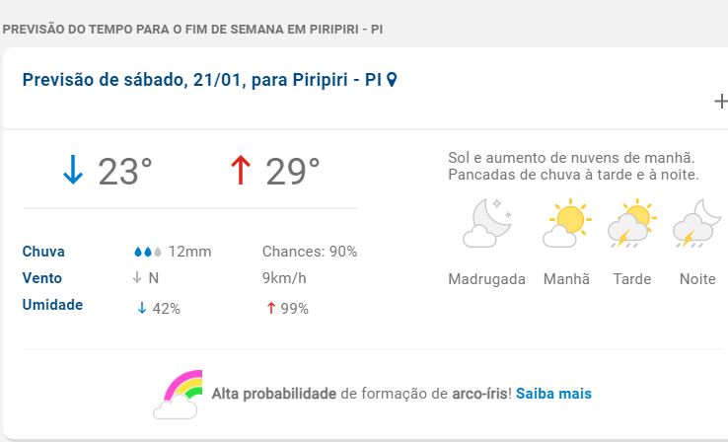The height and width of the screenshot is (442, 728).
Task: Click the 29° maximum temperature value
Action: pos(293,172)
